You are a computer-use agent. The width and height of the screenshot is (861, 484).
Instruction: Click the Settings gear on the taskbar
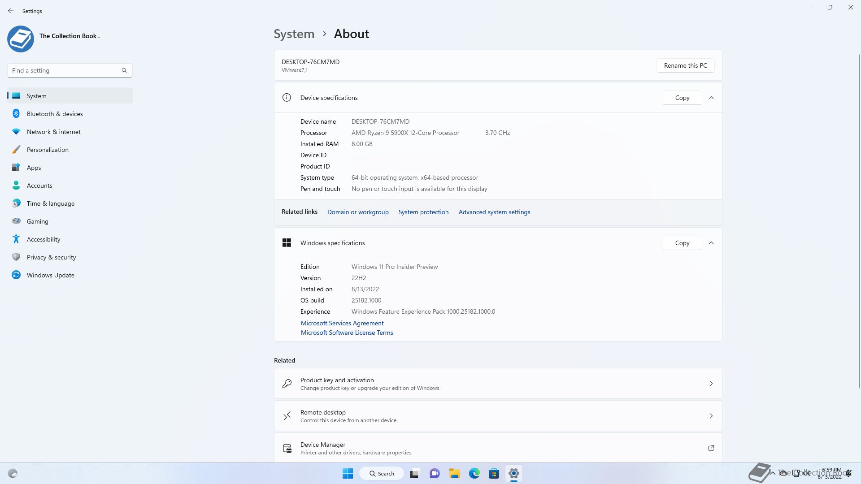(x=514, y=473)
